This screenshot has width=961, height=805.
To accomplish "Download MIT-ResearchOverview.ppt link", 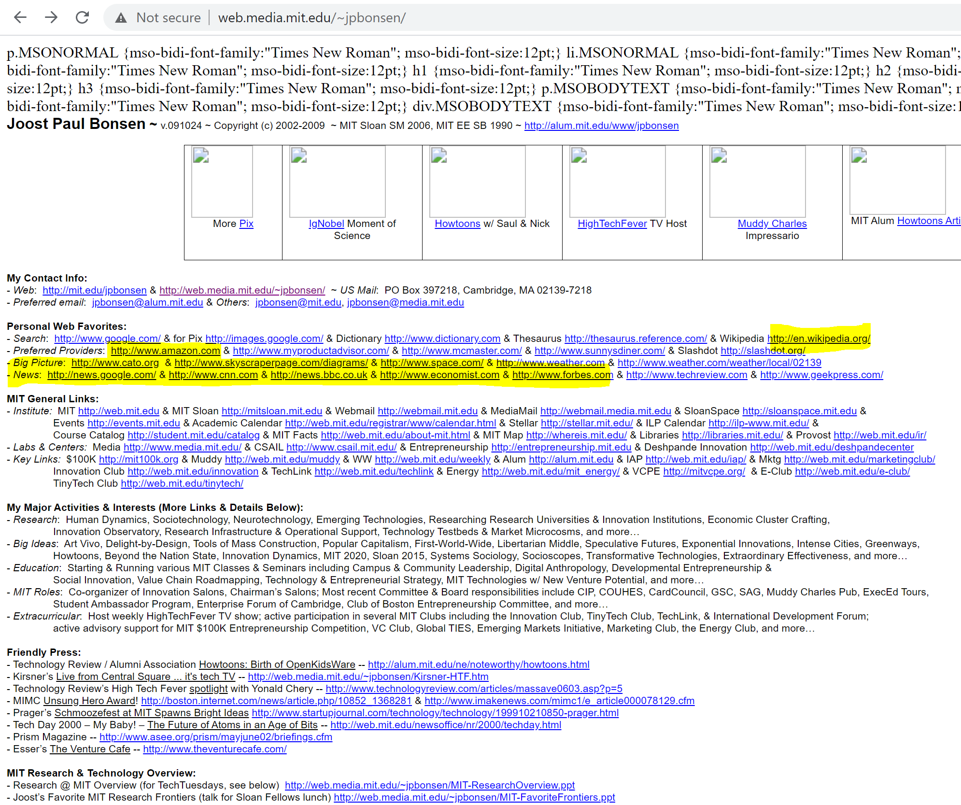I will tap(430, 785).
